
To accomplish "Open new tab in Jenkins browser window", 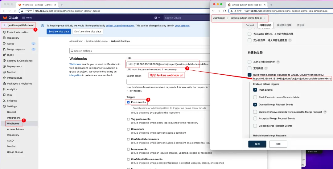I will pyautogui.click(x=271, y=5).
